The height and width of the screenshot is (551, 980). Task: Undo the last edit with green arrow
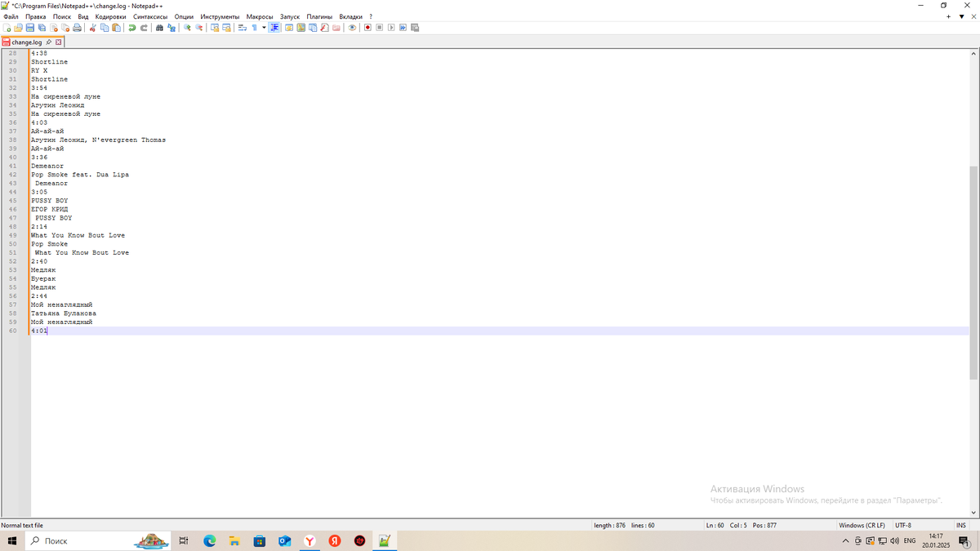coord(131,28)
